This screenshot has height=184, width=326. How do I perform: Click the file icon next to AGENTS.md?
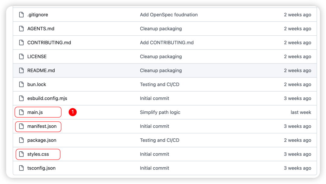click(21, 29)
